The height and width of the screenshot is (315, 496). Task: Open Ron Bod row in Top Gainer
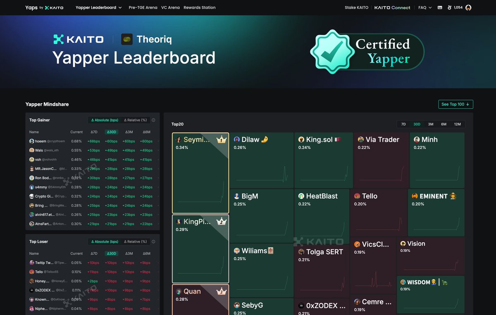coord(92,178)
